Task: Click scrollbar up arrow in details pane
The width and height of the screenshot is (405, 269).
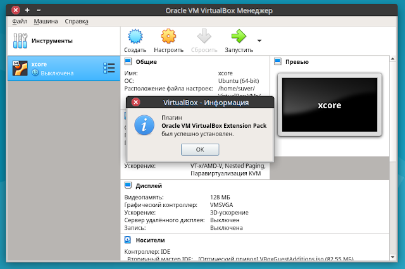Action: [x=392, y=59]
